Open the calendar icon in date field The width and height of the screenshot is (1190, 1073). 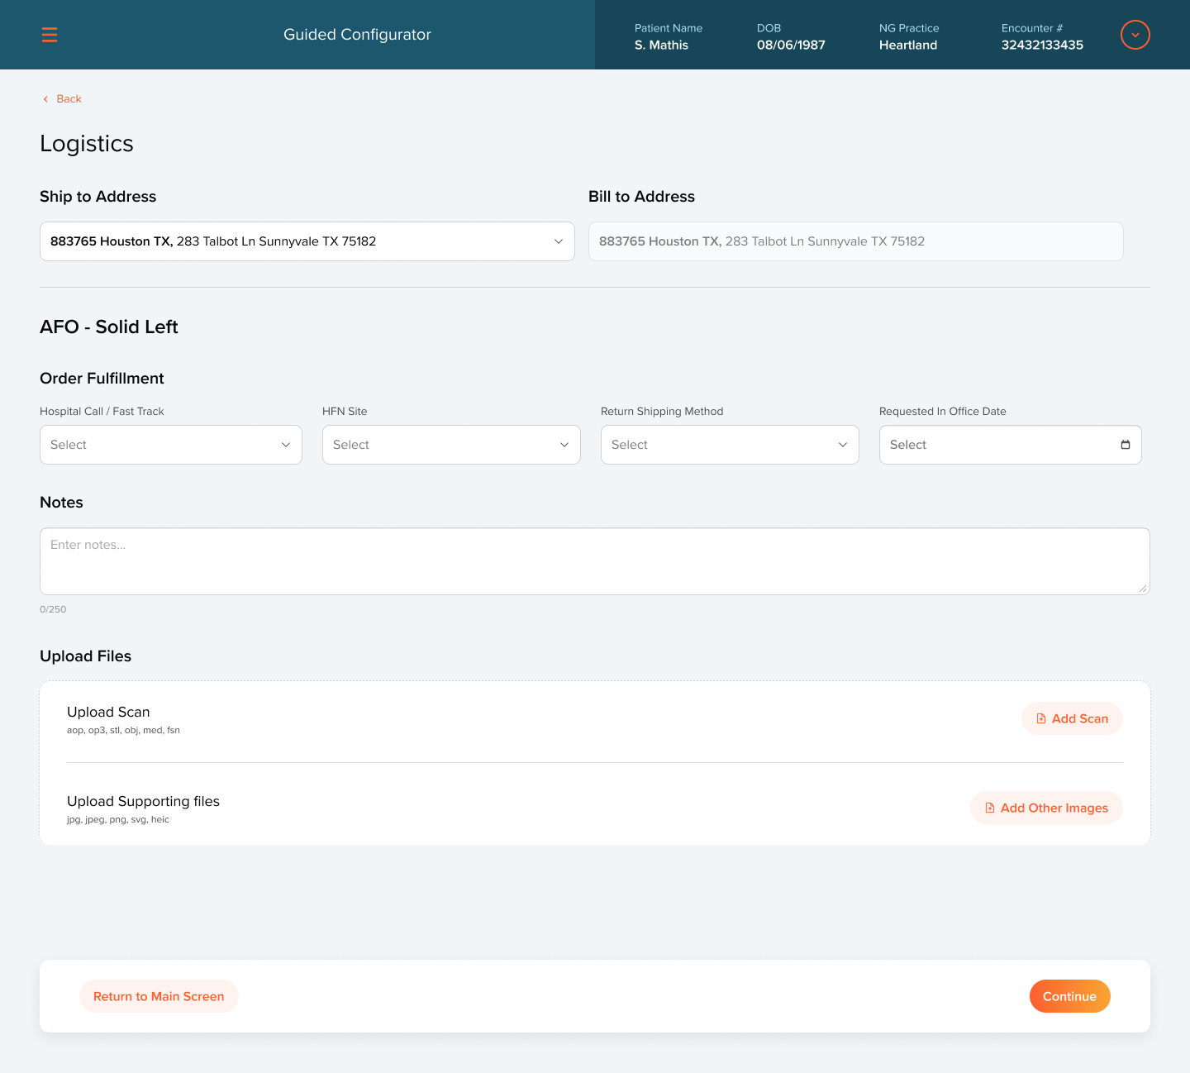tap(1126, 445)
